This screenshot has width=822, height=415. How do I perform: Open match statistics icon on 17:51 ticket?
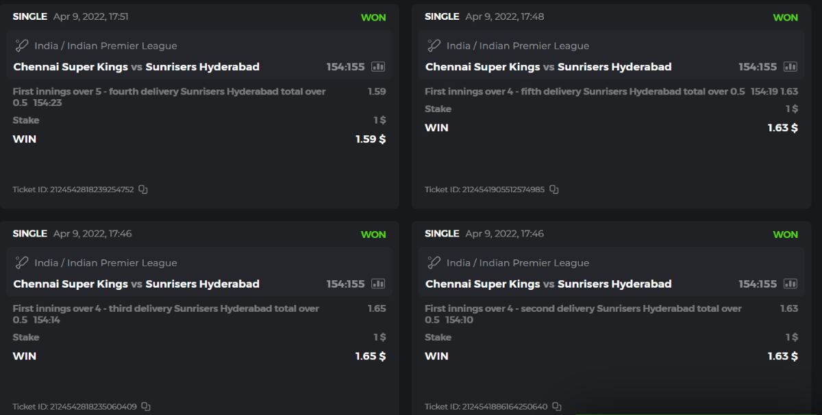[x=378, y=67]
